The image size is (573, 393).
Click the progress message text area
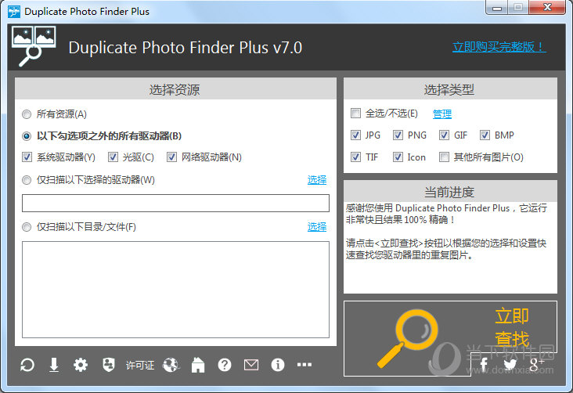click(x=450, y=247)
